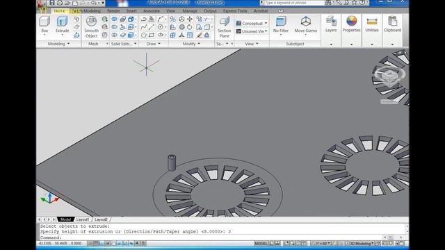
Task: Click the keyword search field
Action: pyautogui.click(x=293, y=3)
